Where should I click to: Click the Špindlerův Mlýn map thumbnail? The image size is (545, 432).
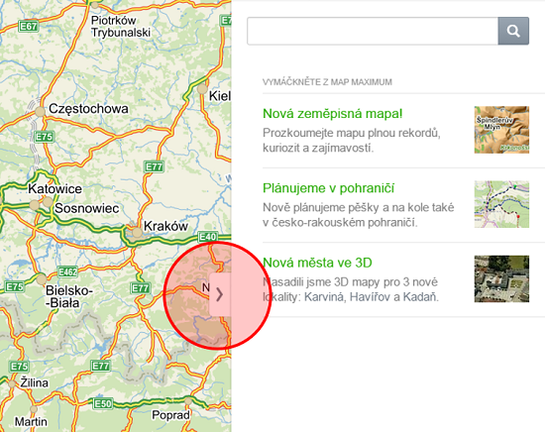[501, 130]
